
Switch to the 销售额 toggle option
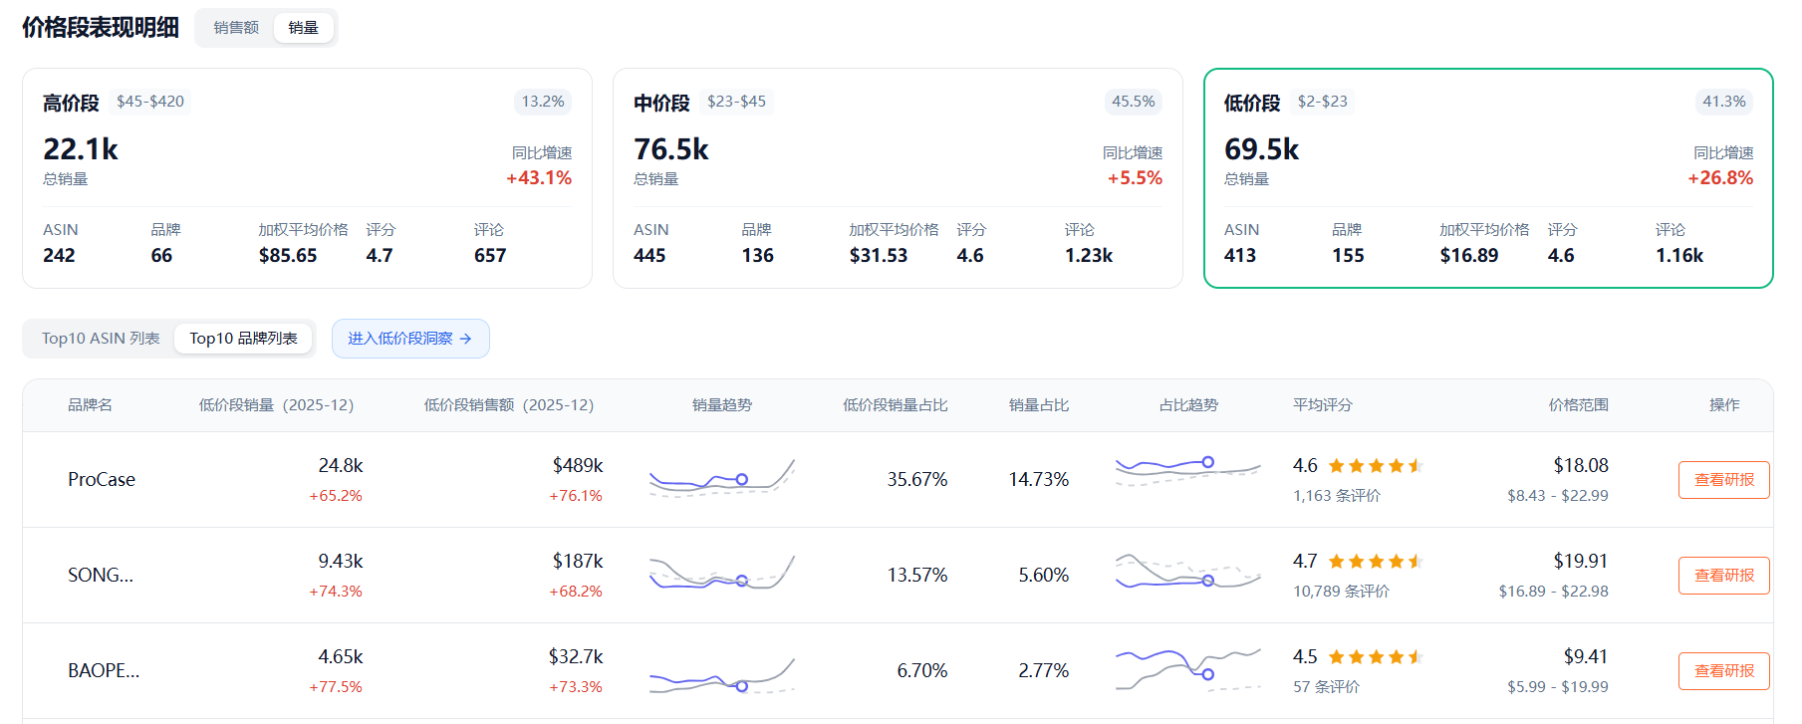pos(236,28)
